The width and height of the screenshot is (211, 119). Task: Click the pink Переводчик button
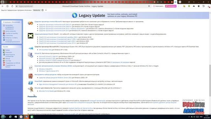pyautogui.click(x=171, y=6)
